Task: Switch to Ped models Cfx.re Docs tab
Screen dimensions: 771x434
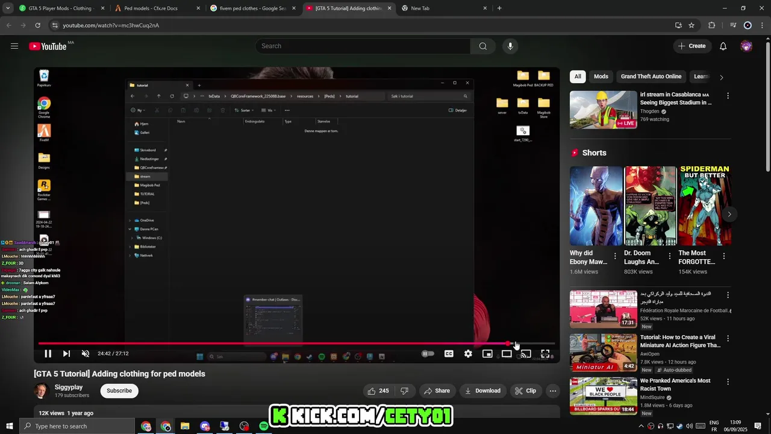Action: (158, 8)
